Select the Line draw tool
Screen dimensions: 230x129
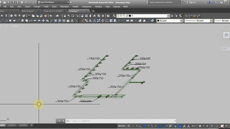(x=2, y=21)
